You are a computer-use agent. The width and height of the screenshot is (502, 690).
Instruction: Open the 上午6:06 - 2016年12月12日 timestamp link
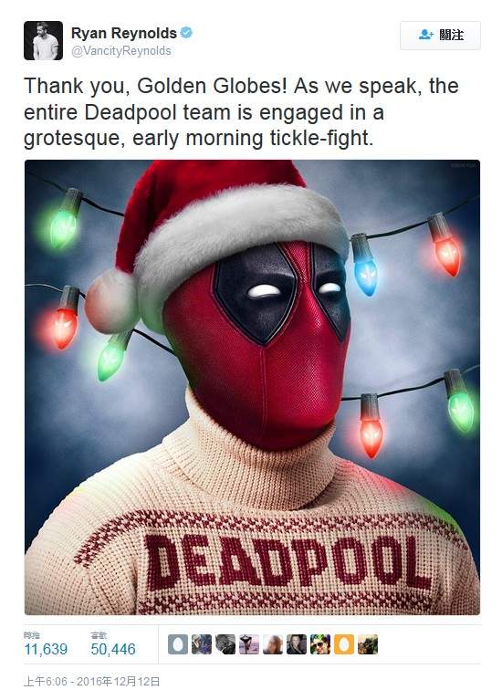coord(91,682)
